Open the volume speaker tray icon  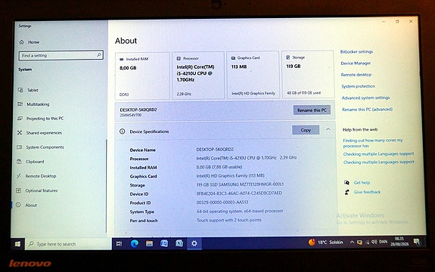point(374,242)
